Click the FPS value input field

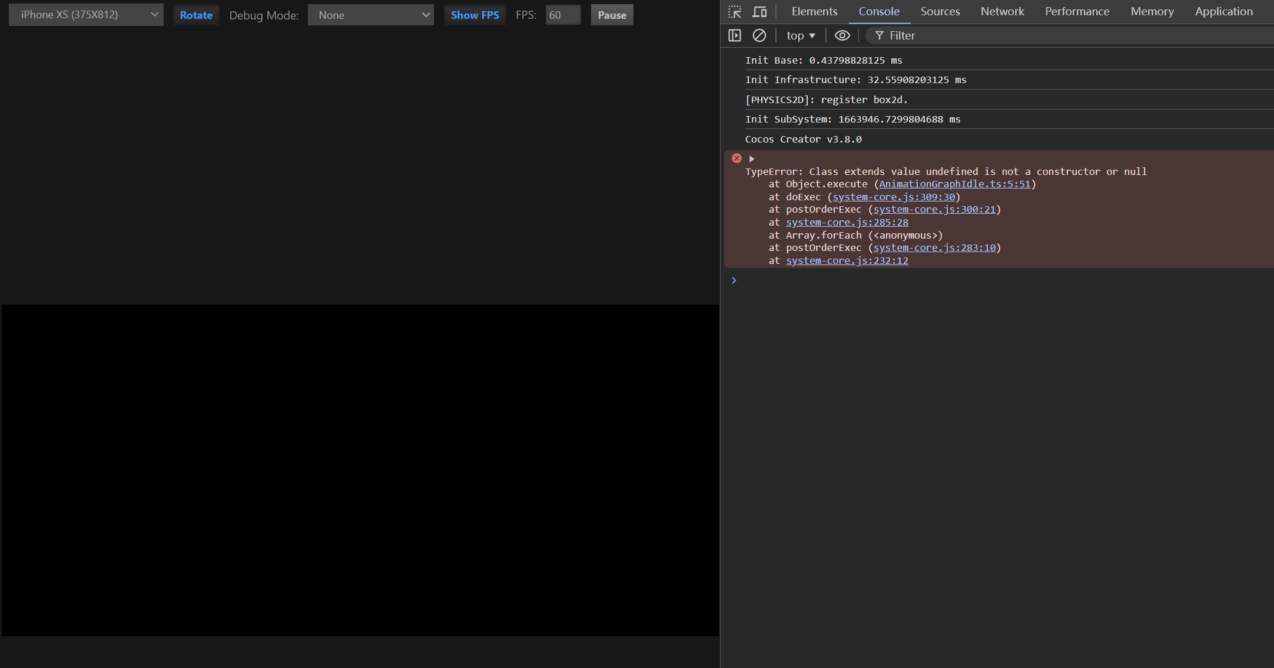562,15
